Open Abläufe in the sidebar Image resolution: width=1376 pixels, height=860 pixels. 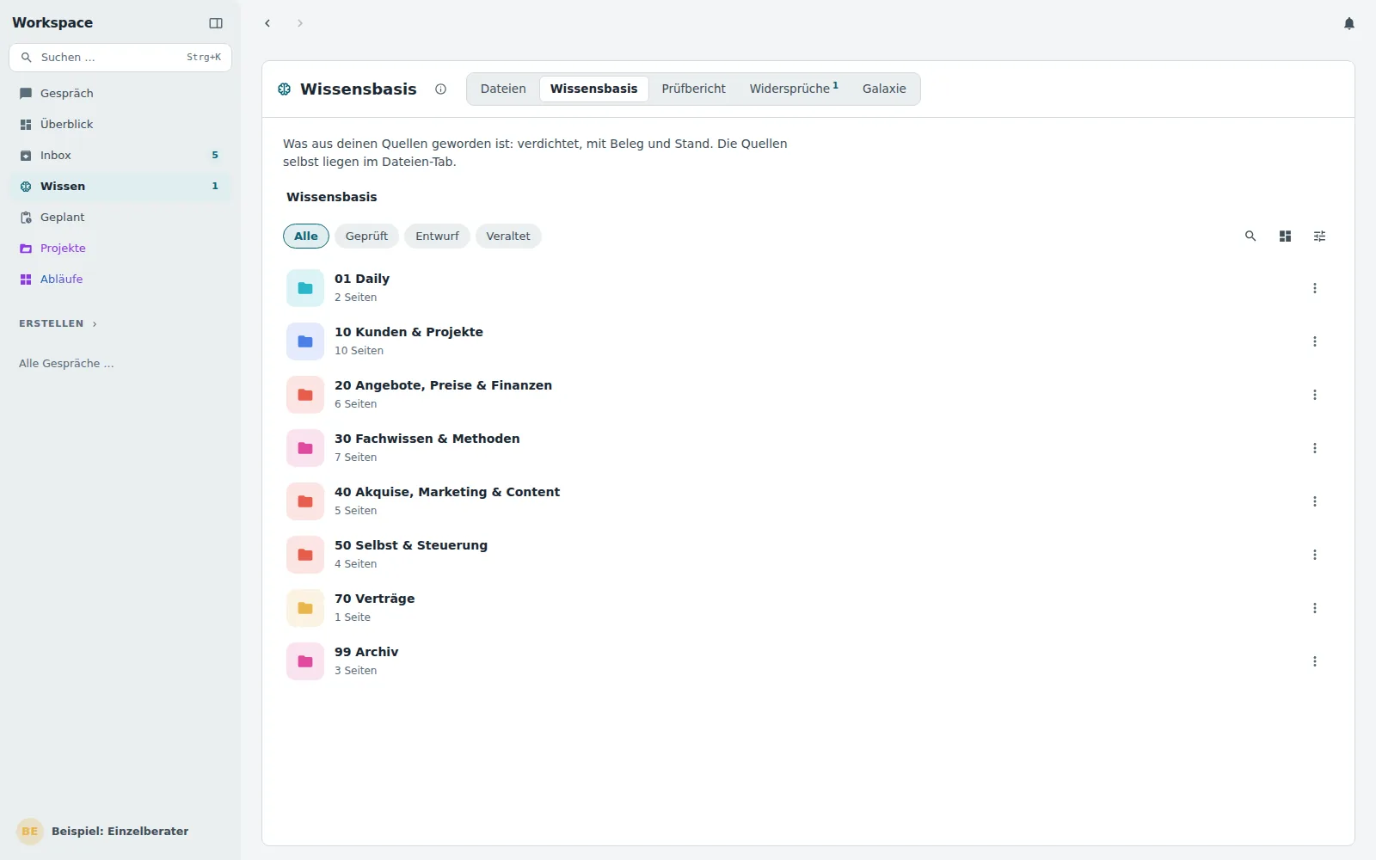(120, 279)
